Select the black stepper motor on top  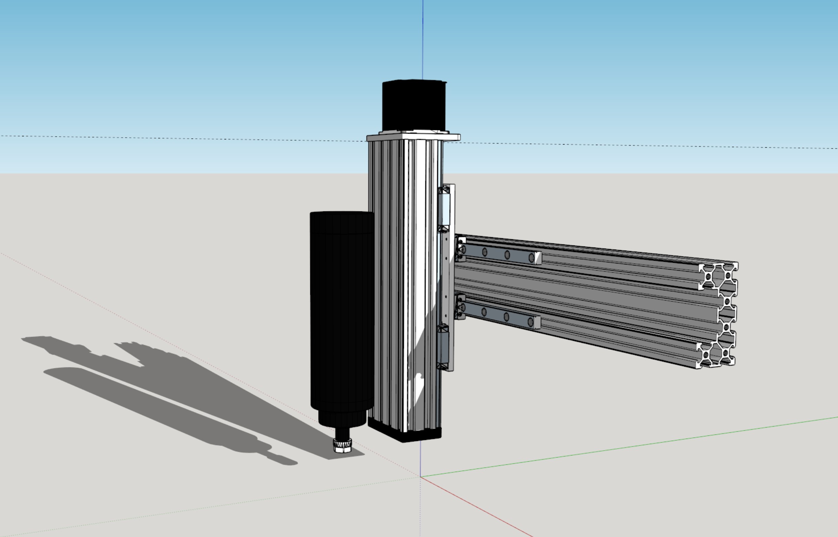coord(414,105)
